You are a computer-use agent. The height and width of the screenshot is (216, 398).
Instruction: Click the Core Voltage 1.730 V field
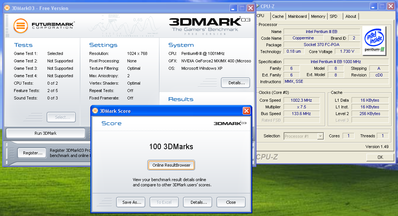(x=347, y=51)
